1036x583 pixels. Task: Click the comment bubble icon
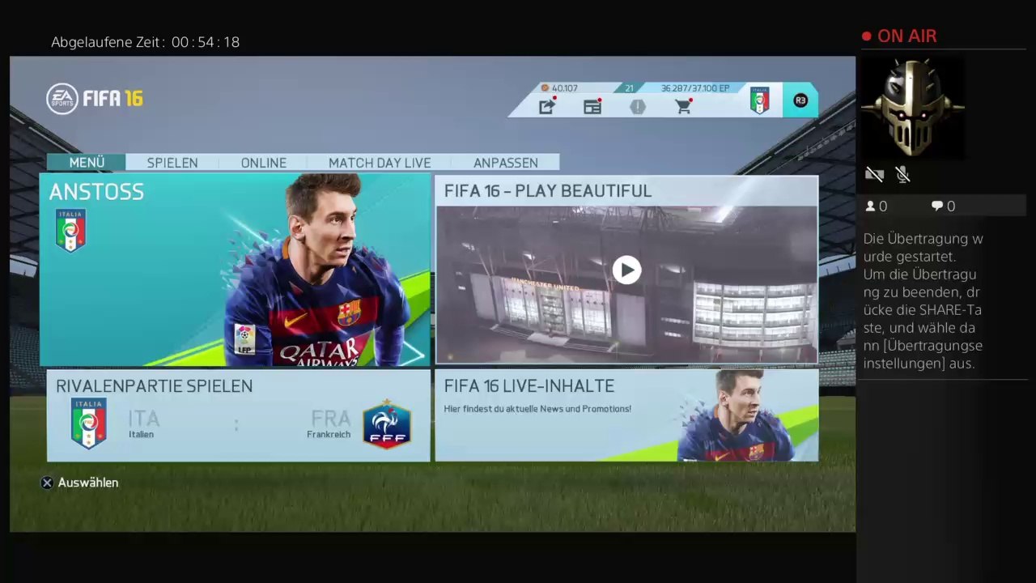click(x=937, y=206)
